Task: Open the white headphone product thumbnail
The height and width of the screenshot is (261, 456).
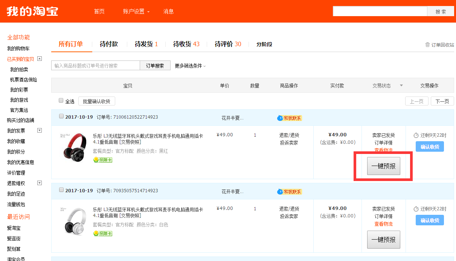Action: tap(73, 221)
